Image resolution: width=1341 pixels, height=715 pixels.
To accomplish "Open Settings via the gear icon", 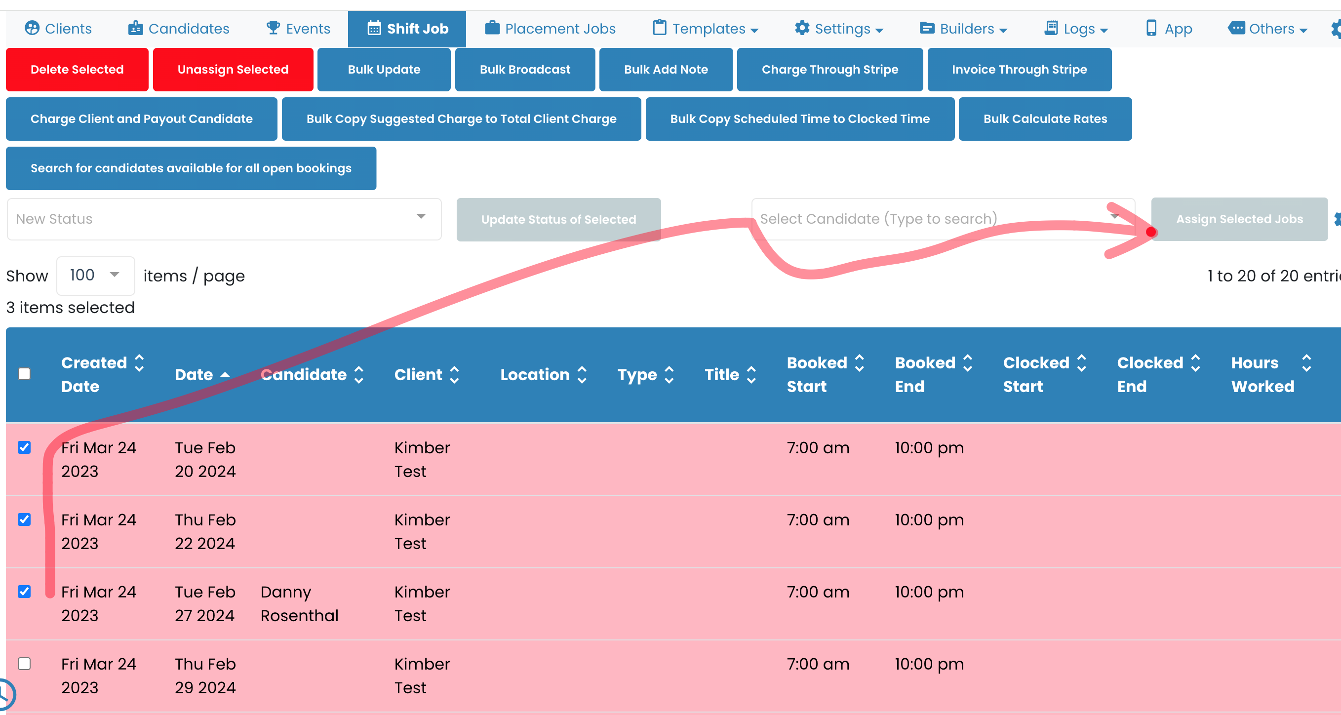I will point(802,28).
